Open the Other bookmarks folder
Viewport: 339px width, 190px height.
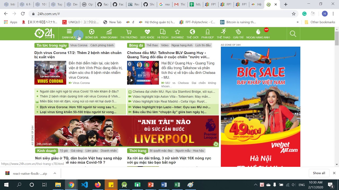(320, 22)
